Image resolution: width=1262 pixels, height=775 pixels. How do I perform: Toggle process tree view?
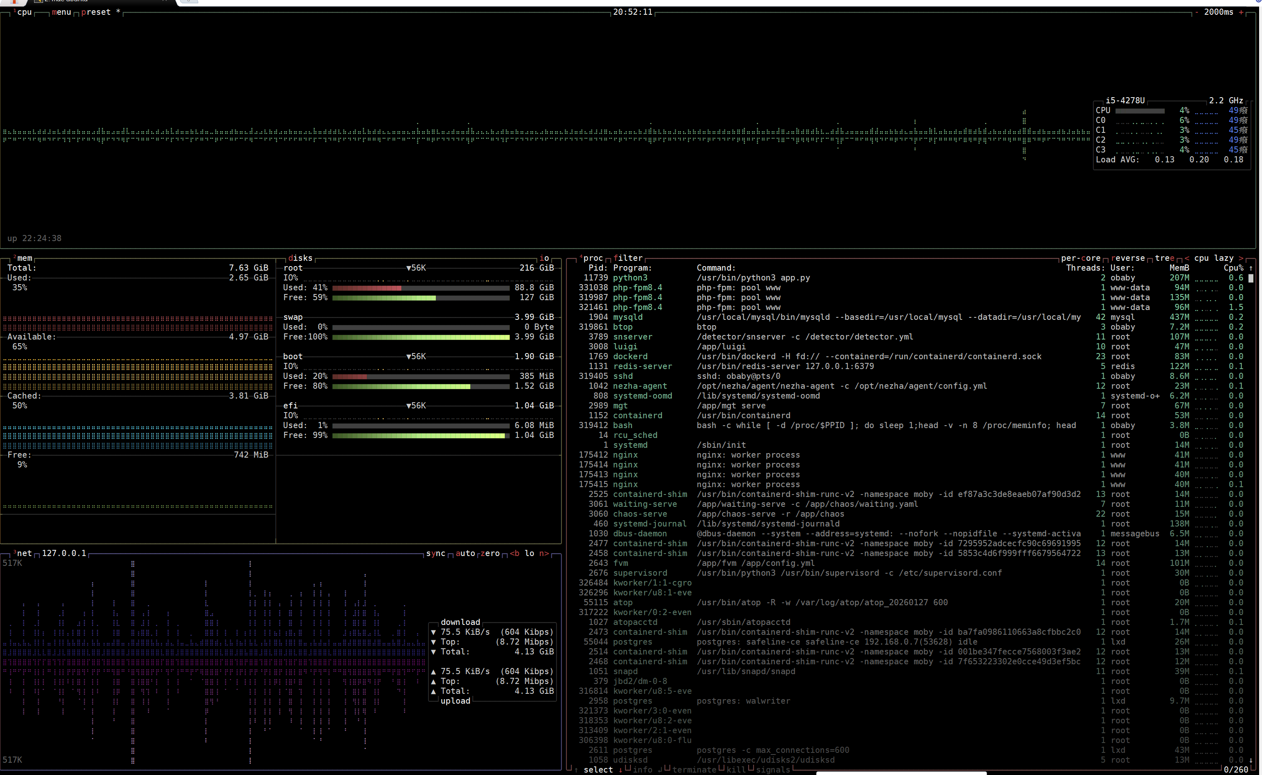[1165, 258]
